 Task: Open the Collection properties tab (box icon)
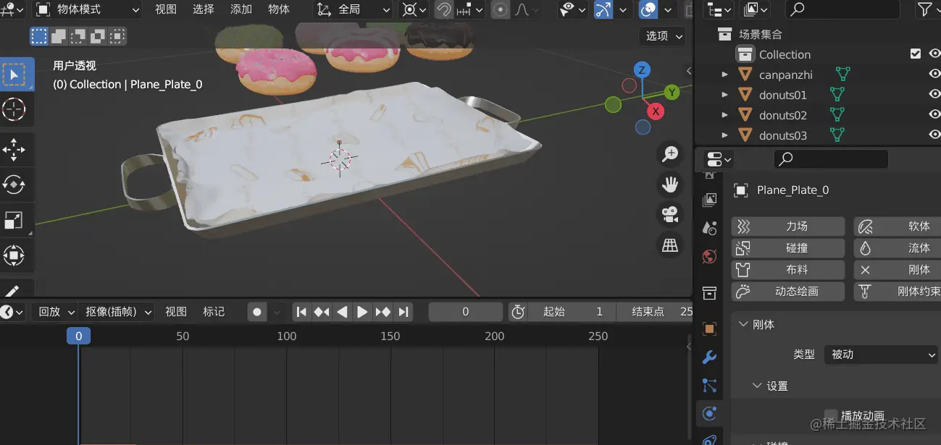[709, 292]
